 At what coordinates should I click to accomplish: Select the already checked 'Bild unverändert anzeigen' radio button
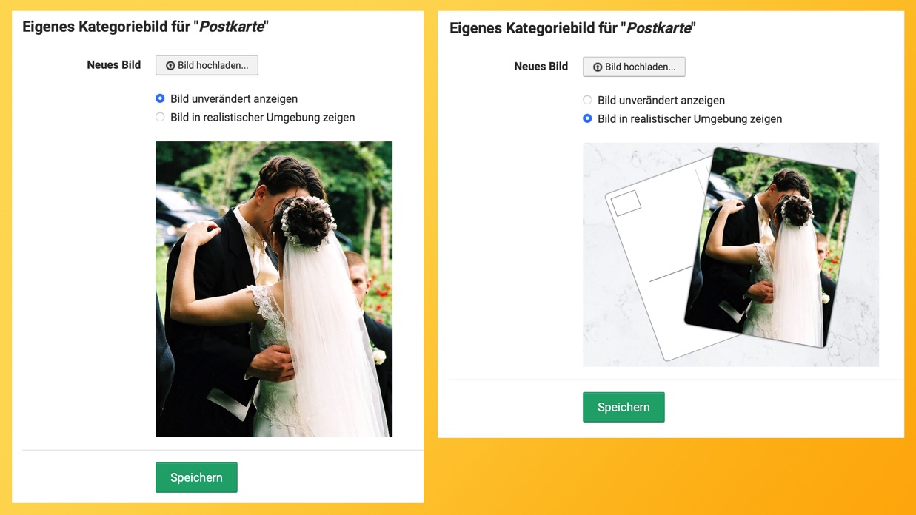coord(160,98)
